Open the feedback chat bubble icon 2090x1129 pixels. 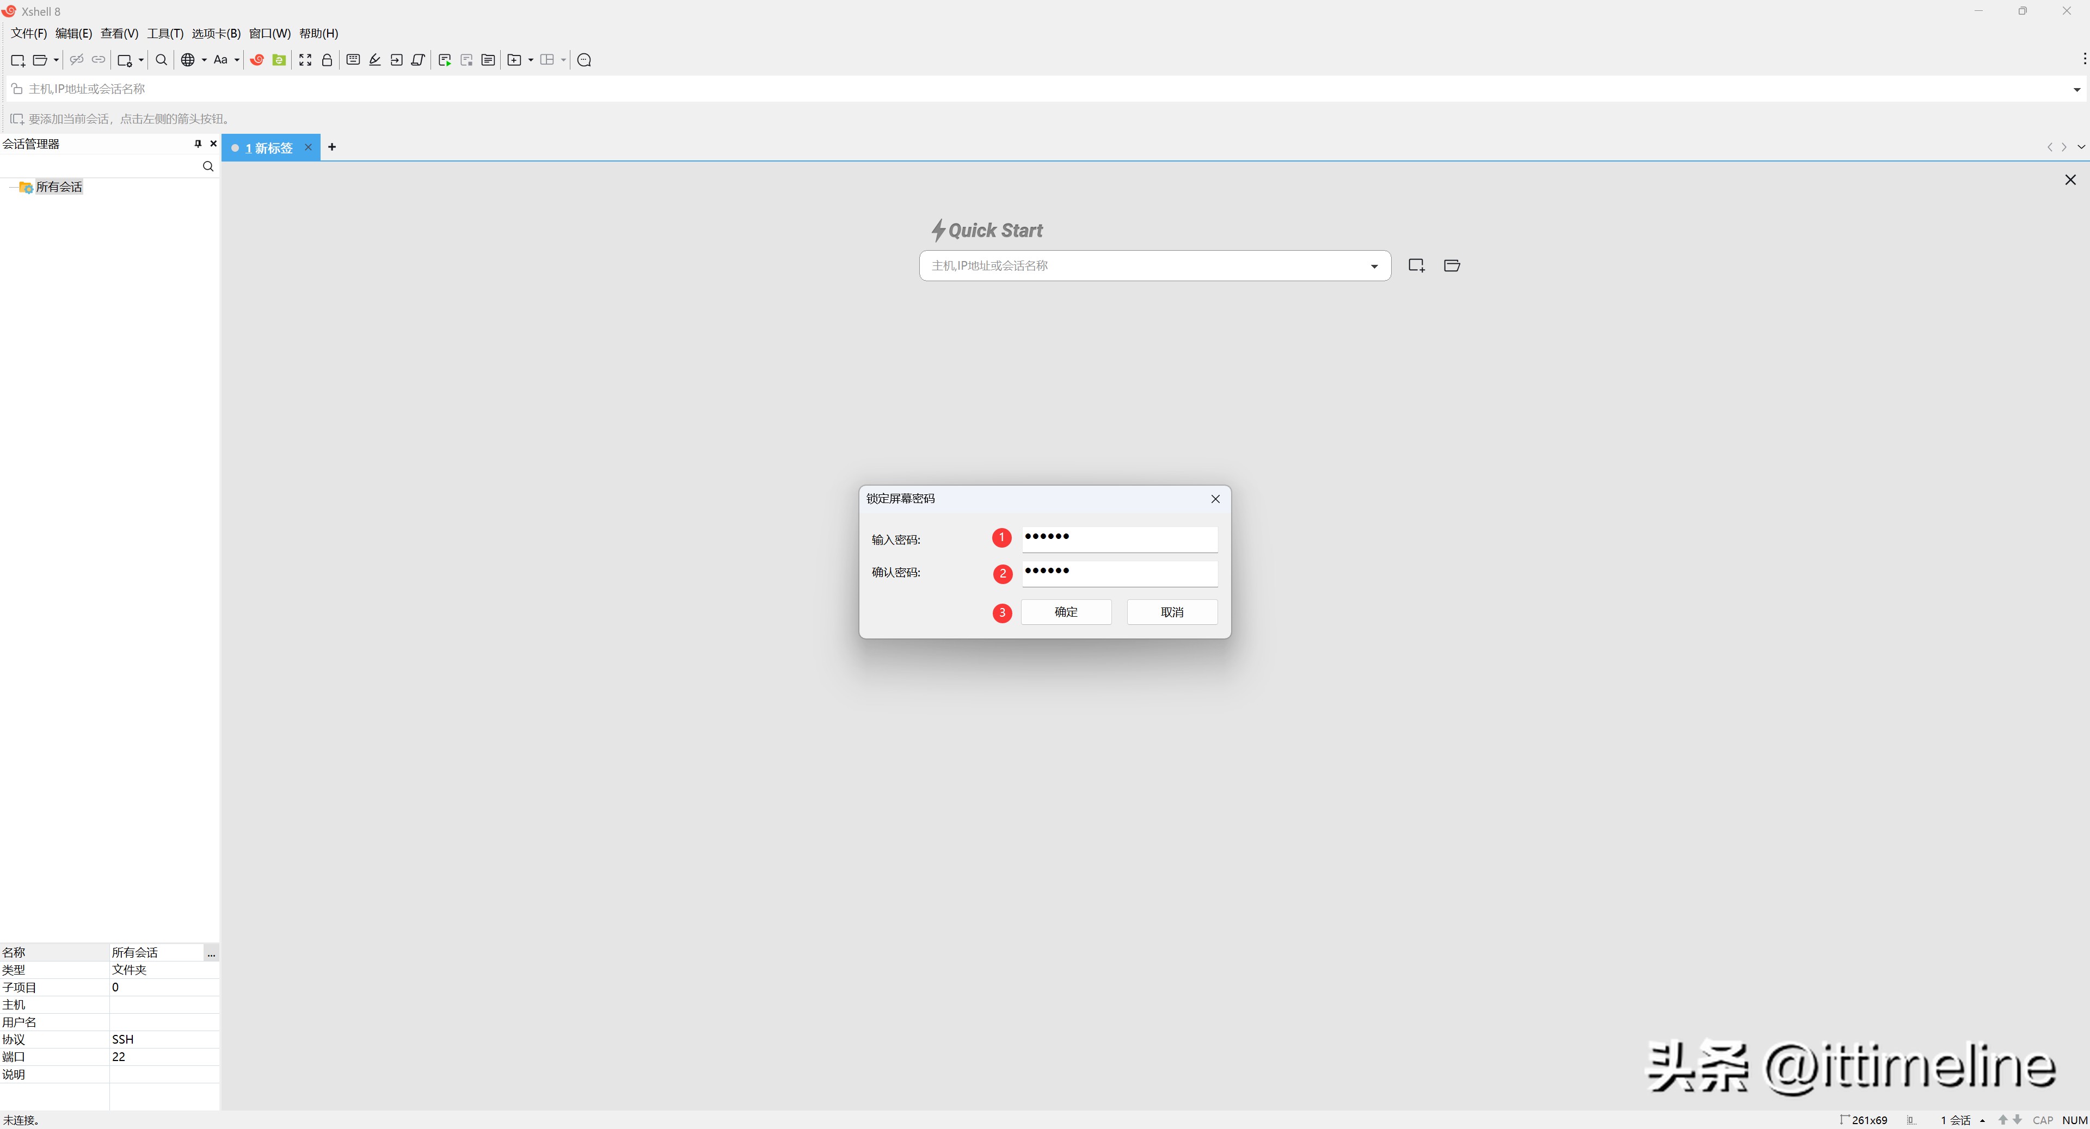pyautogui.click(x=584, y=60)
